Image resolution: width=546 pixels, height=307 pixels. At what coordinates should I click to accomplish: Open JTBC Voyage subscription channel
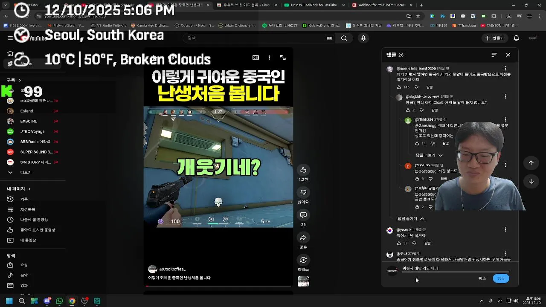click(x=32, y=132)
